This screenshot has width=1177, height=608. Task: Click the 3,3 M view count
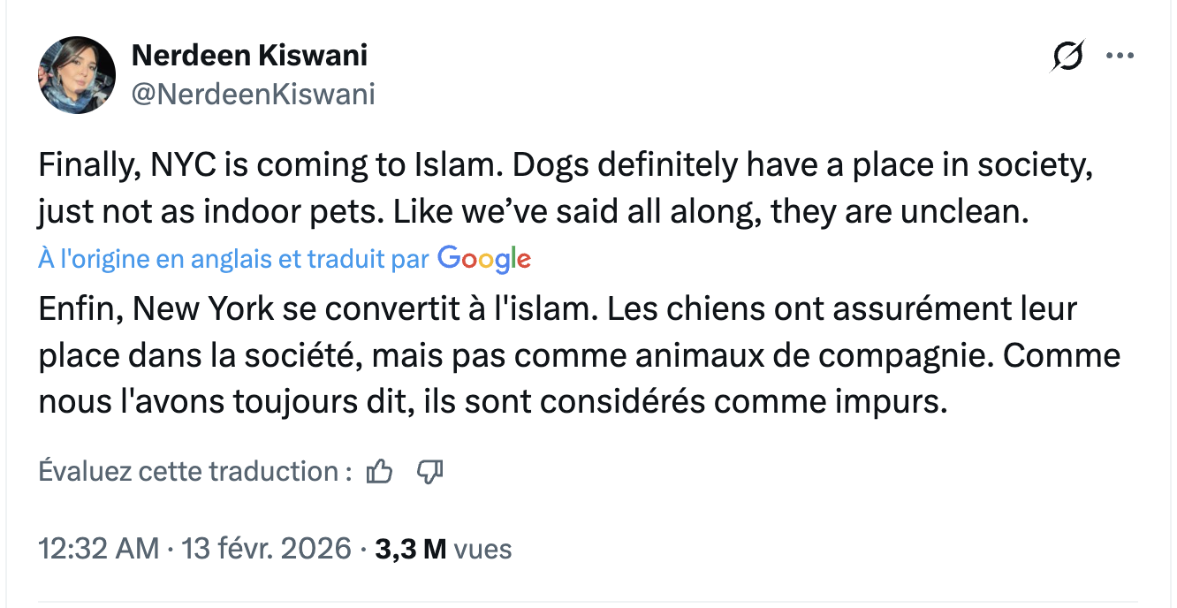click(410, 549)
